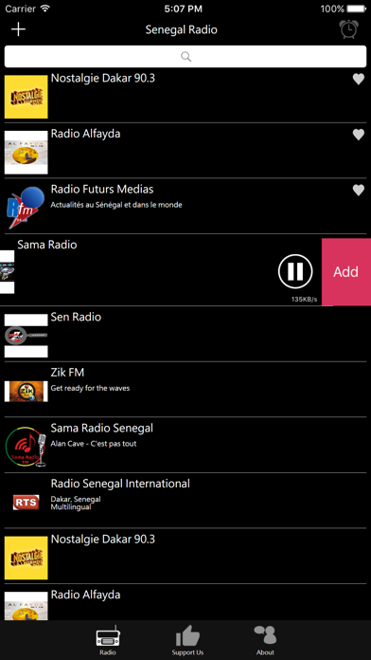371x660 pixels.
Task: Open the alarm clock timer
Action: [348, 29]
